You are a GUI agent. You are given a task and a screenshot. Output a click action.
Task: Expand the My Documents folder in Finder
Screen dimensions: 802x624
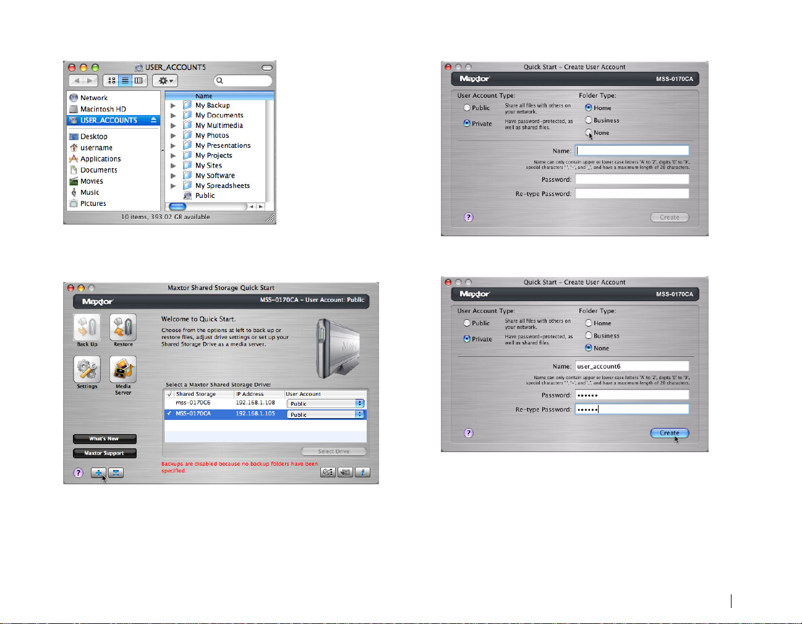point(173,116)
